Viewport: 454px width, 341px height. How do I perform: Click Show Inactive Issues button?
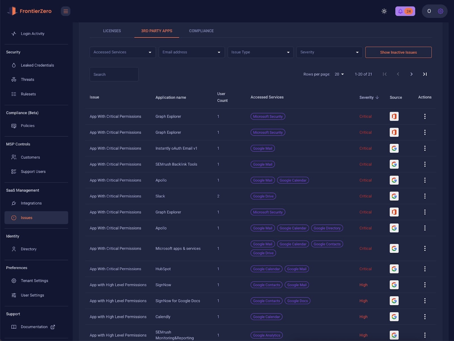click(398, 52)
